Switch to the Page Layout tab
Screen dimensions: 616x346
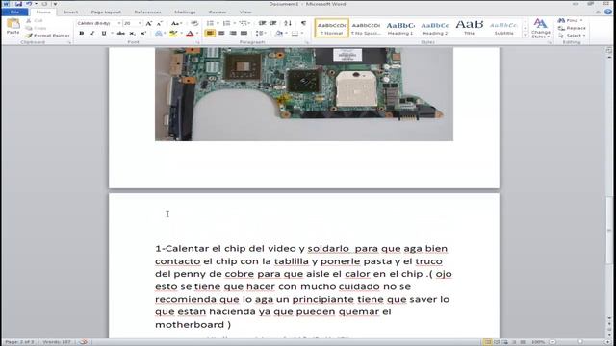[x=106, y=12]
